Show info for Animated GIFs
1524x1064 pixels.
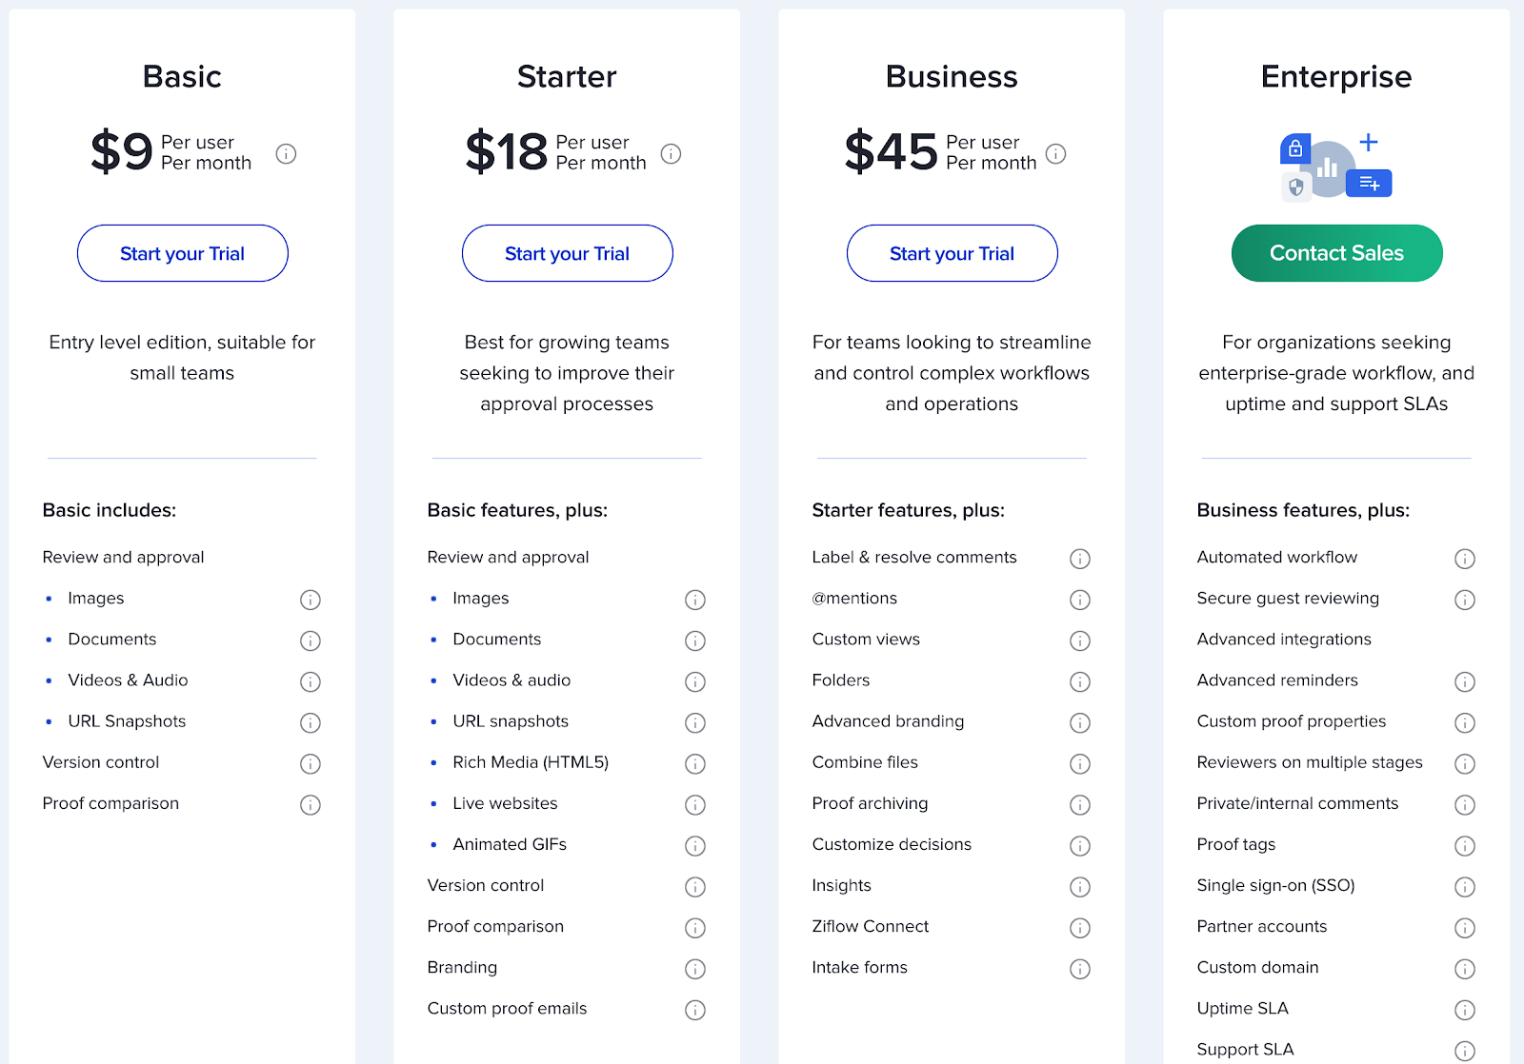(x=694, y=846)
